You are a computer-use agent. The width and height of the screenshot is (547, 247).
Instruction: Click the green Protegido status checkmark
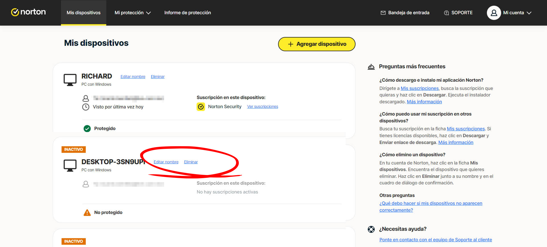[x=87, y=129]
